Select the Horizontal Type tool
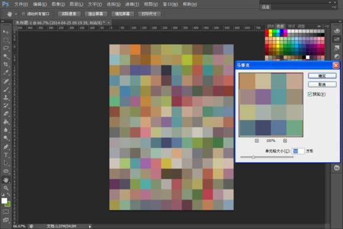This screenshot has width=343, height=229. coord(6,155)
